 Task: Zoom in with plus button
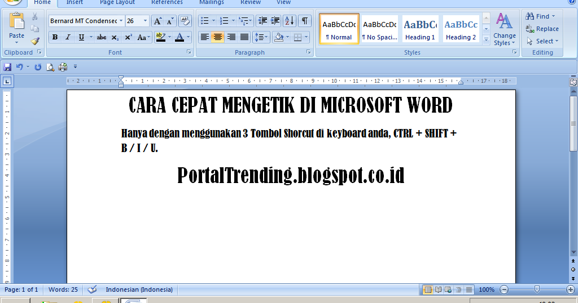(x=570, y=289)
